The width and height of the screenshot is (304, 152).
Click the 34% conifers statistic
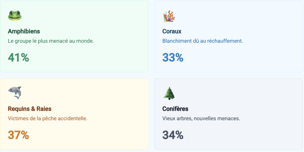173,135
